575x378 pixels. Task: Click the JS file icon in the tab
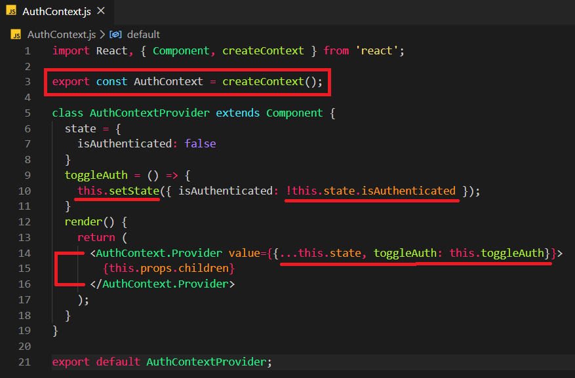point(11,12)
